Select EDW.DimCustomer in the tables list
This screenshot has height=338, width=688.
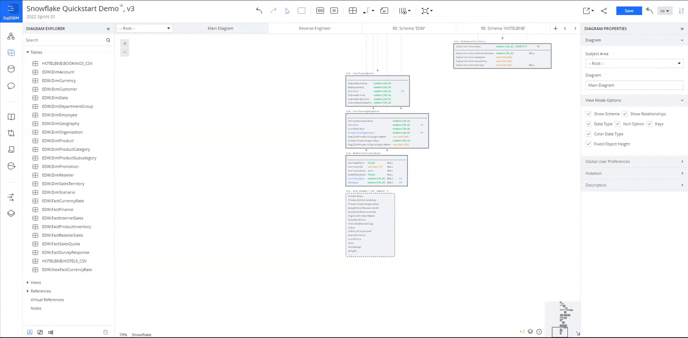(x=59, y=89)
